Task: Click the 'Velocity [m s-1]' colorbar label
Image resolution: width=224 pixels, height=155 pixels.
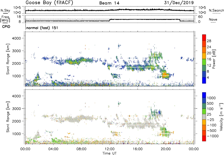Action: pyautogui.click(x=221, y=117)
